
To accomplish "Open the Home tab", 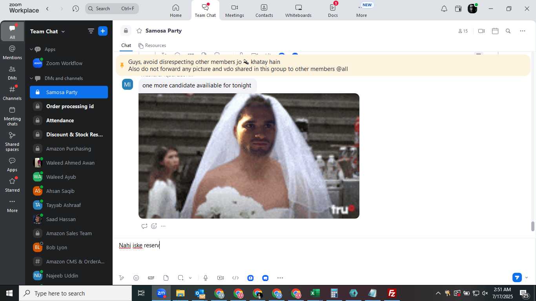I will pyautogui.click(x=176, y=11).
